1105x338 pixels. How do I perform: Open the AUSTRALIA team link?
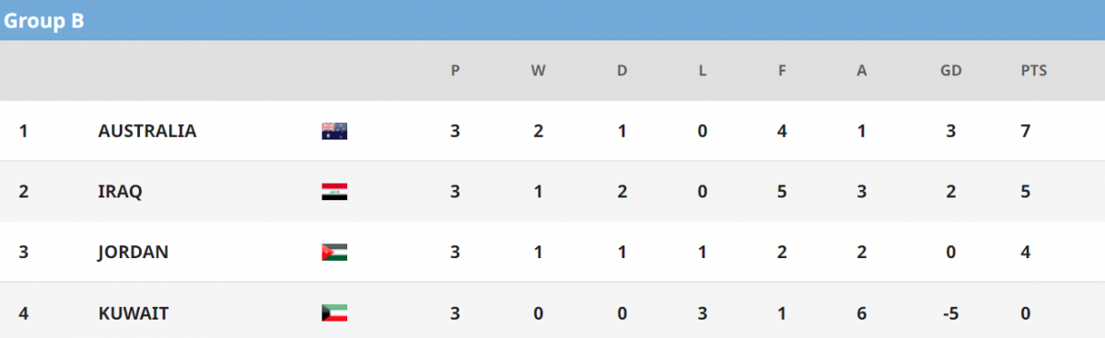147,130
